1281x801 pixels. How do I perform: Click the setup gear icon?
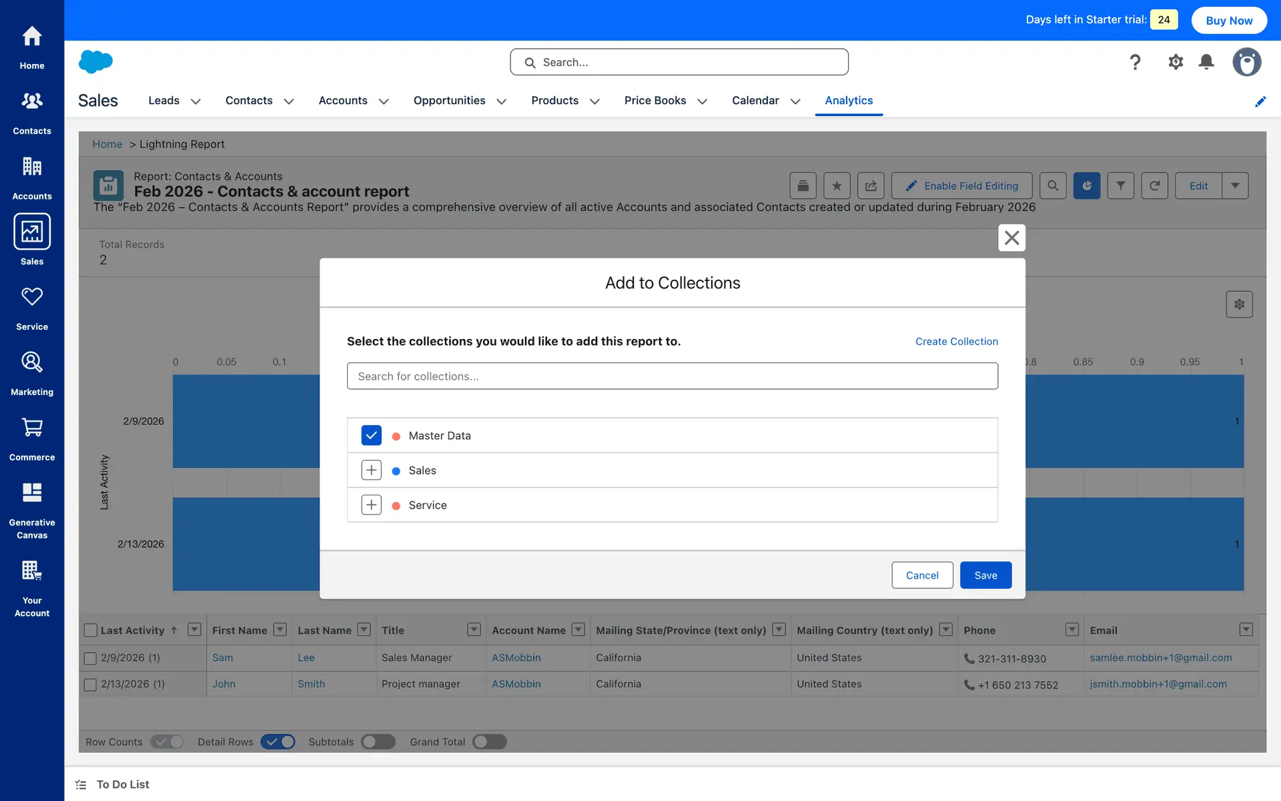(x=1175, y=62)
